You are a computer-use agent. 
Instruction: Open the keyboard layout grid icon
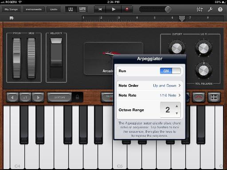[x=214, y=97]
